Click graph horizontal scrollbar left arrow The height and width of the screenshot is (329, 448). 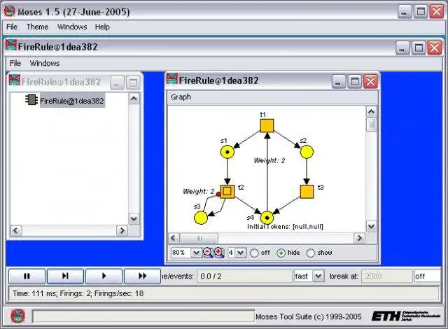(x=174, y=238)
